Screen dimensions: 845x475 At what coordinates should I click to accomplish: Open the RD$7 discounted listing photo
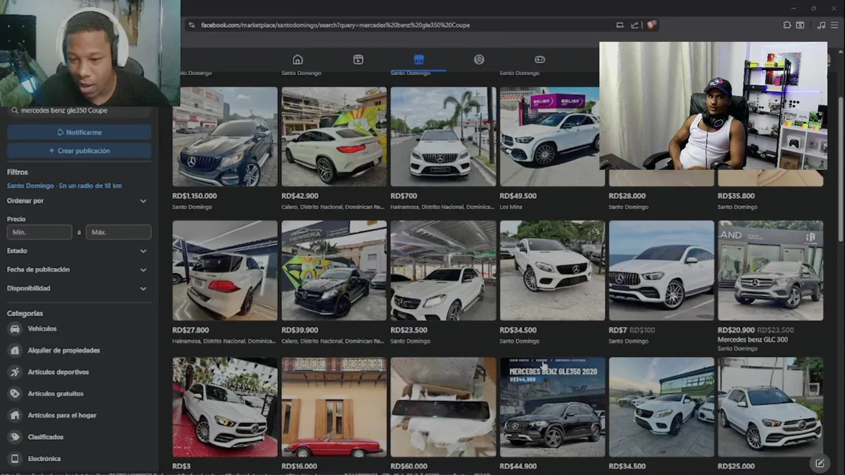point(661,270)
